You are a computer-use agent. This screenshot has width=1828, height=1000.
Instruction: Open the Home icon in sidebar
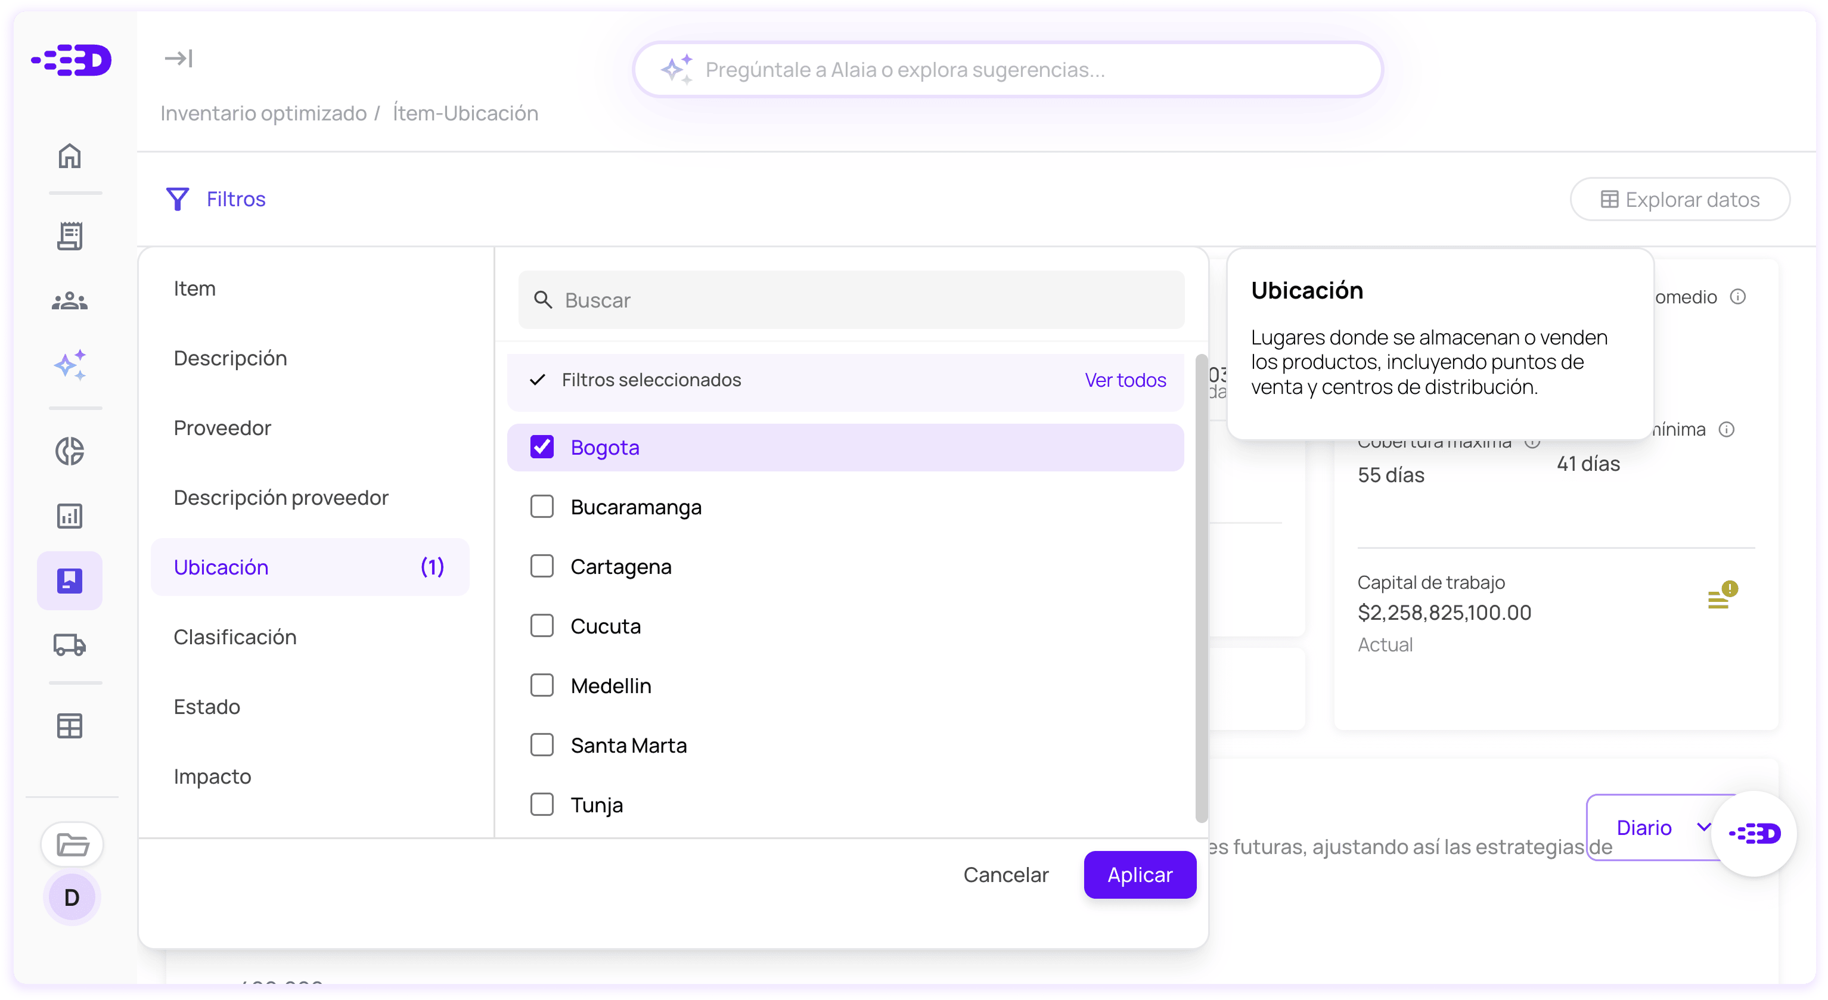(70, 156)
